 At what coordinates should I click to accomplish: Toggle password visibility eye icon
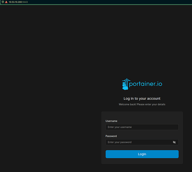[174, 142]
